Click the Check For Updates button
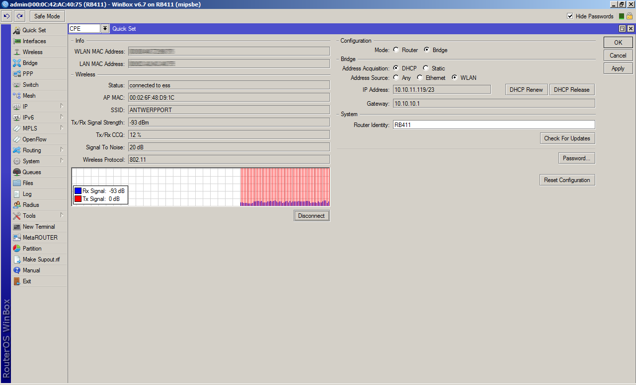Image resolution: width=636 pixels, height=385 pixels. pos(567,138)
